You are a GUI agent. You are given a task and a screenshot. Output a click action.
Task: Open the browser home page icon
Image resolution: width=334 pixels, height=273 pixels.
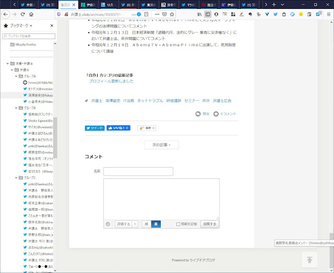click(31, 14)
